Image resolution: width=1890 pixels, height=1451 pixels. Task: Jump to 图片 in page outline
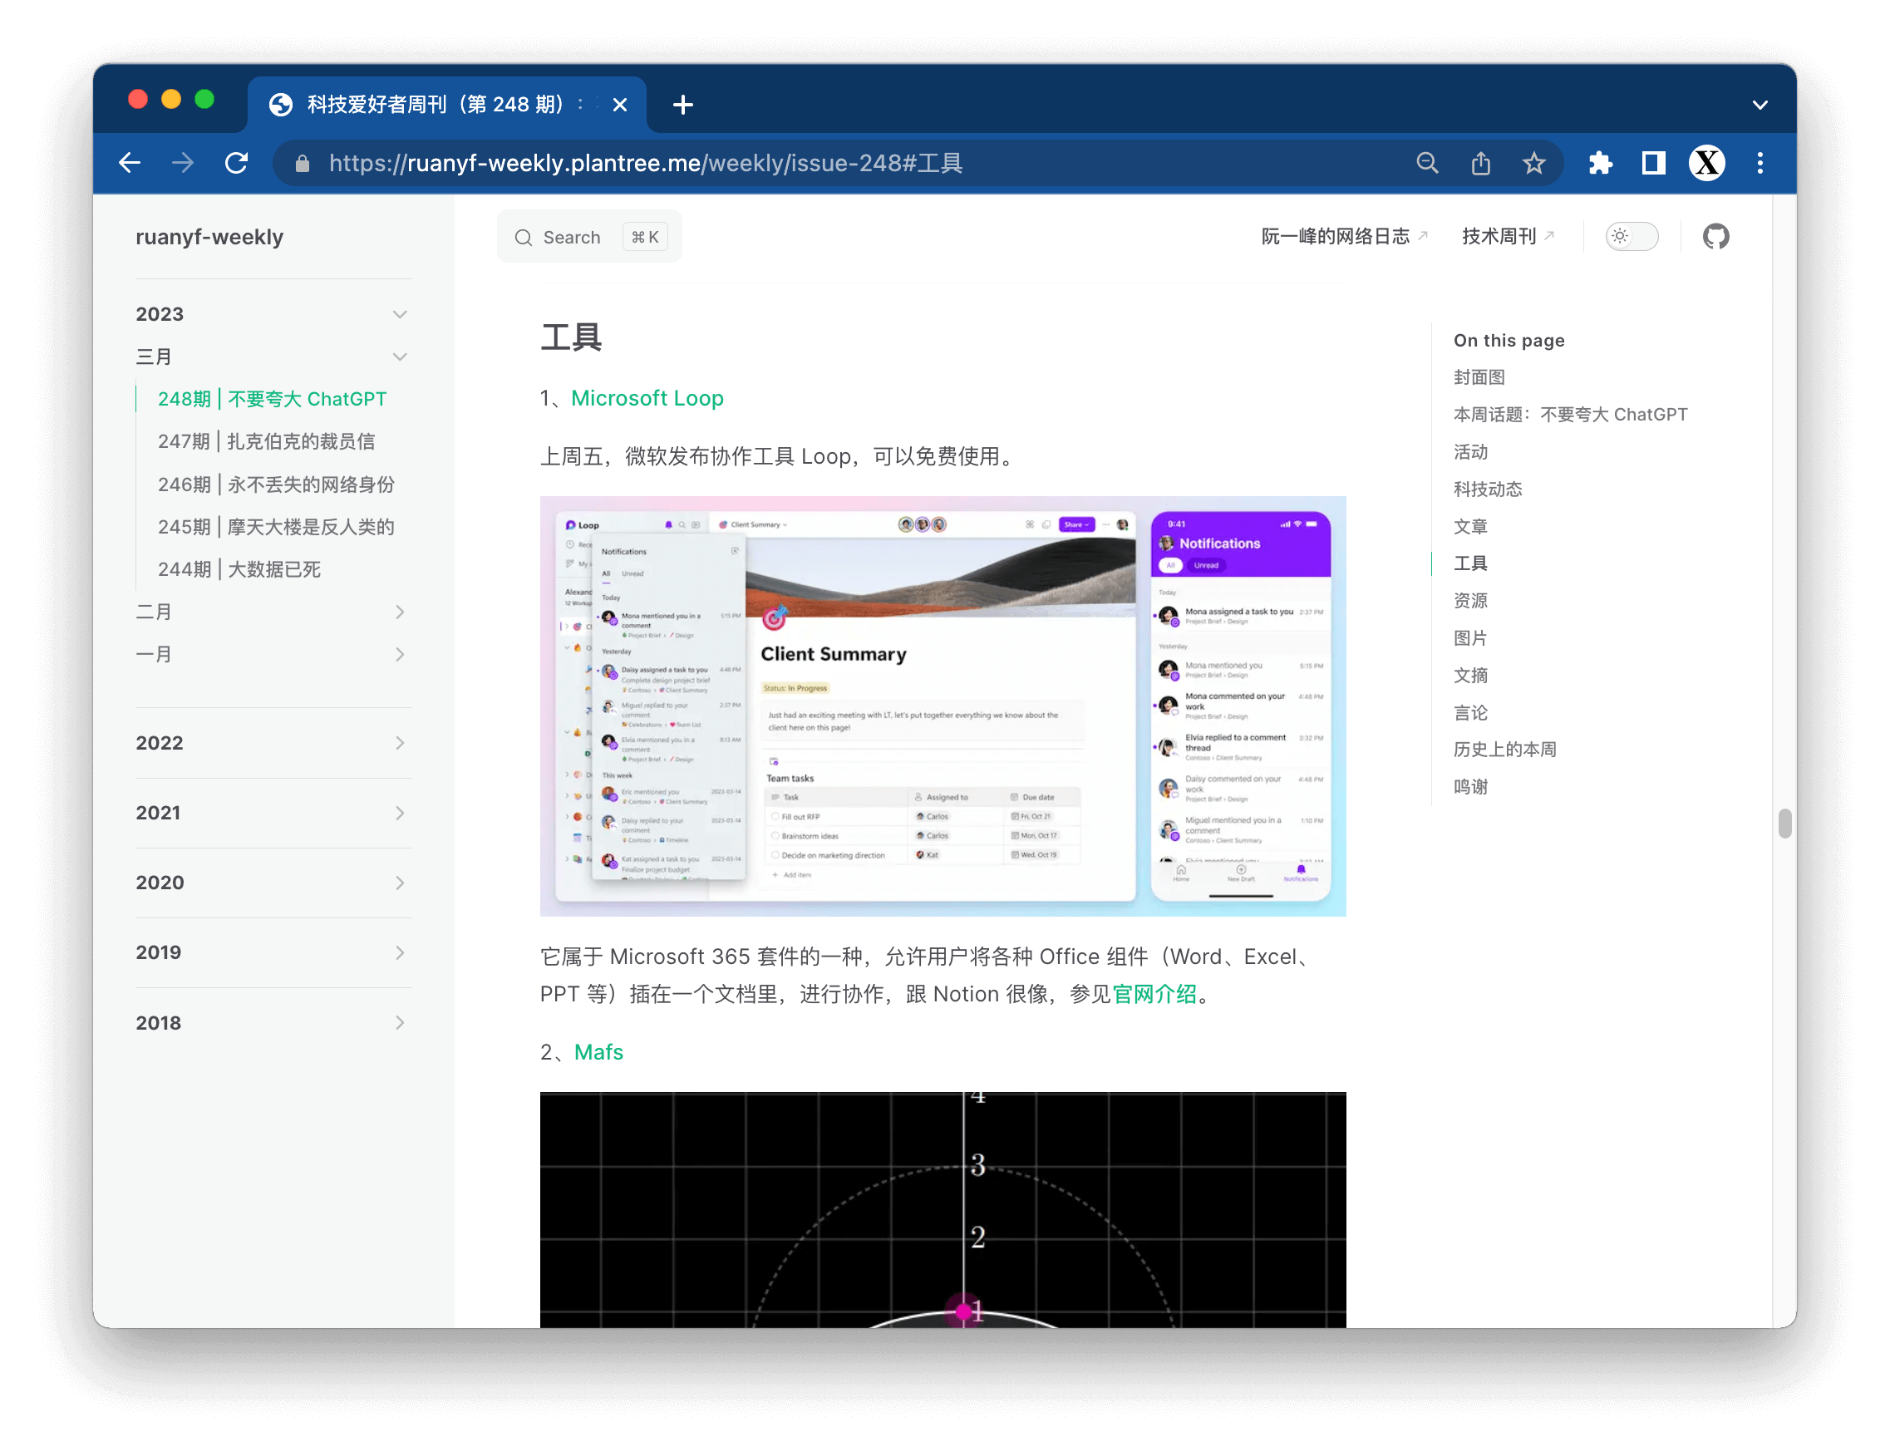pyautogui.click(x=1470, y=637)
